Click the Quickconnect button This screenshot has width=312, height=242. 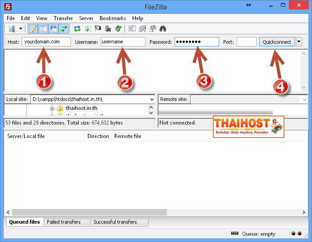(277, 42)
